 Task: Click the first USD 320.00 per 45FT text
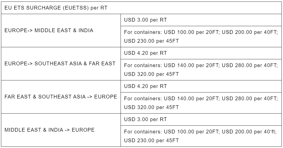pos(151,74)
